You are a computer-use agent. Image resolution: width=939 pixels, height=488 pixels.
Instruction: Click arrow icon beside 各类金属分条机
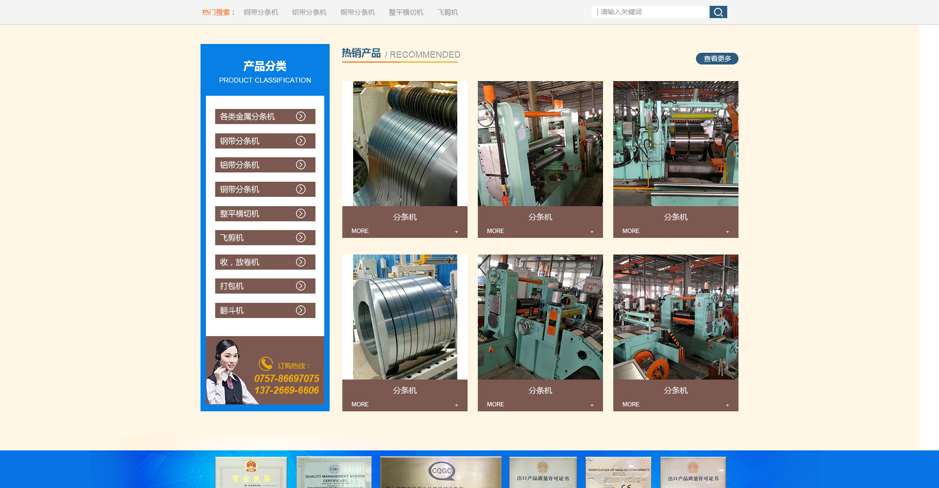(301, 116)
